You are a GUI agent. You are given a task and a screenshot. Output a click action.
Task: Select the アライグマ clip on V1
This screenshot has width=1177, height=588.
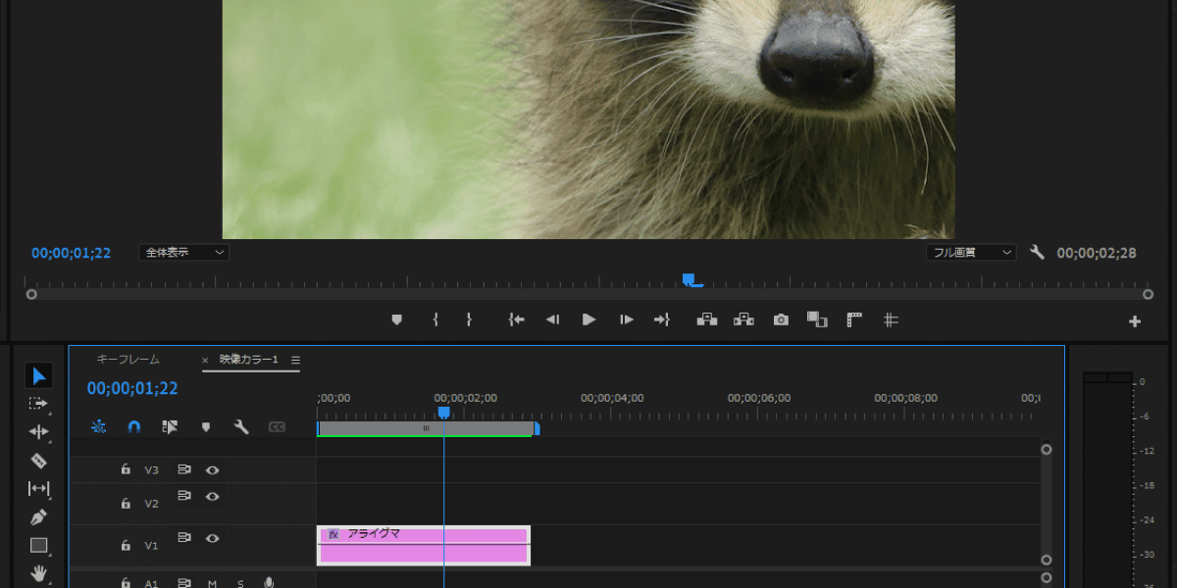pos(424,546)
